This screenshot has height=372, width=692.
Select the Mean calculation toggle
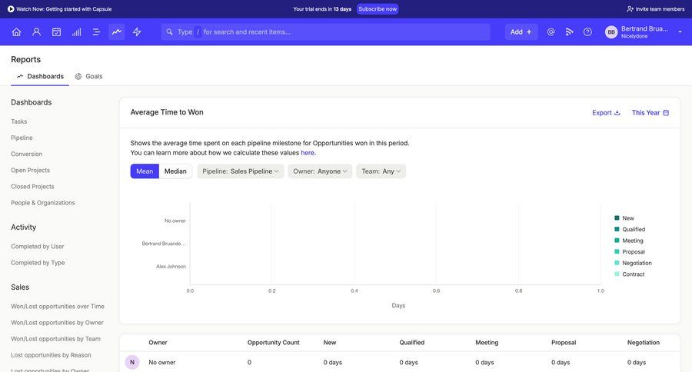(x=145, y=171)
